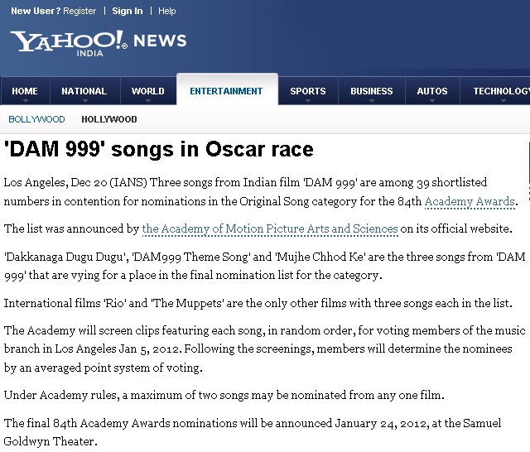Switch to the SPORTS tab

point(307,91)
